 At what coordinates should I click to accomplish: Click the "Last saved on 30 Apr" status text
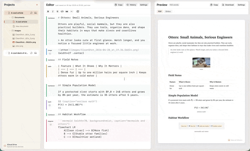click(x=73, y=5)
